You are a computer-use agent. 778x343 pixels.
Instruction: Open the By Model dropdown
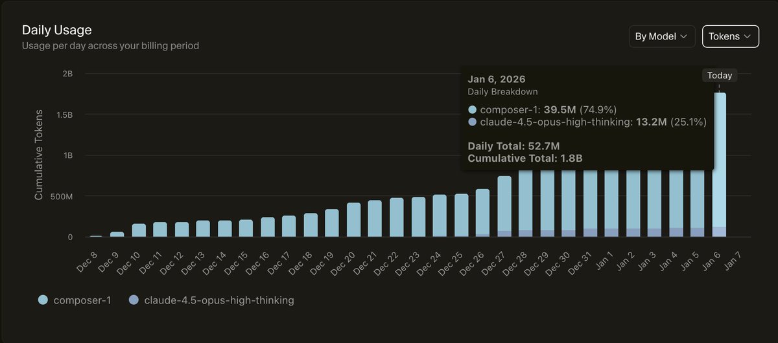coord(662,37)
